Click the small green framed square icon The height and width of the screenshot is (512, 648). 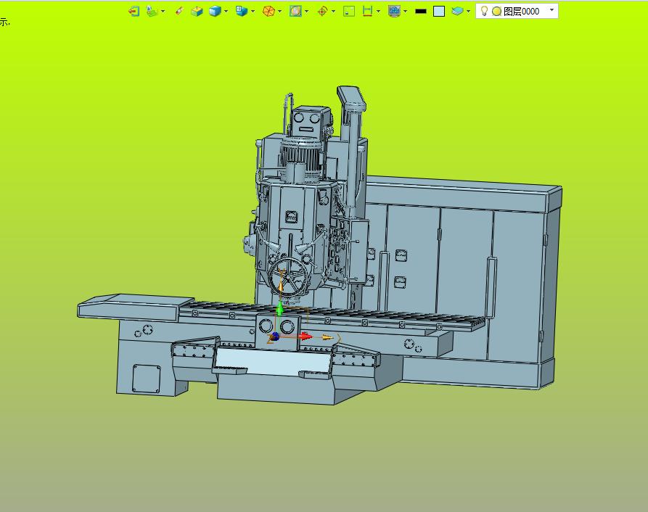[x=349, y=11]
